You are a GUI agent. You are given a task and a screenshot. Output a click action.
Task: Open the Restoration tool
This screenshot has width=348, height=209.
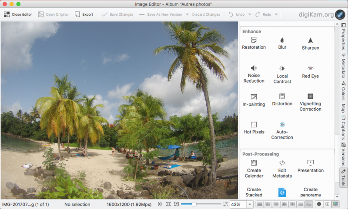254,43
